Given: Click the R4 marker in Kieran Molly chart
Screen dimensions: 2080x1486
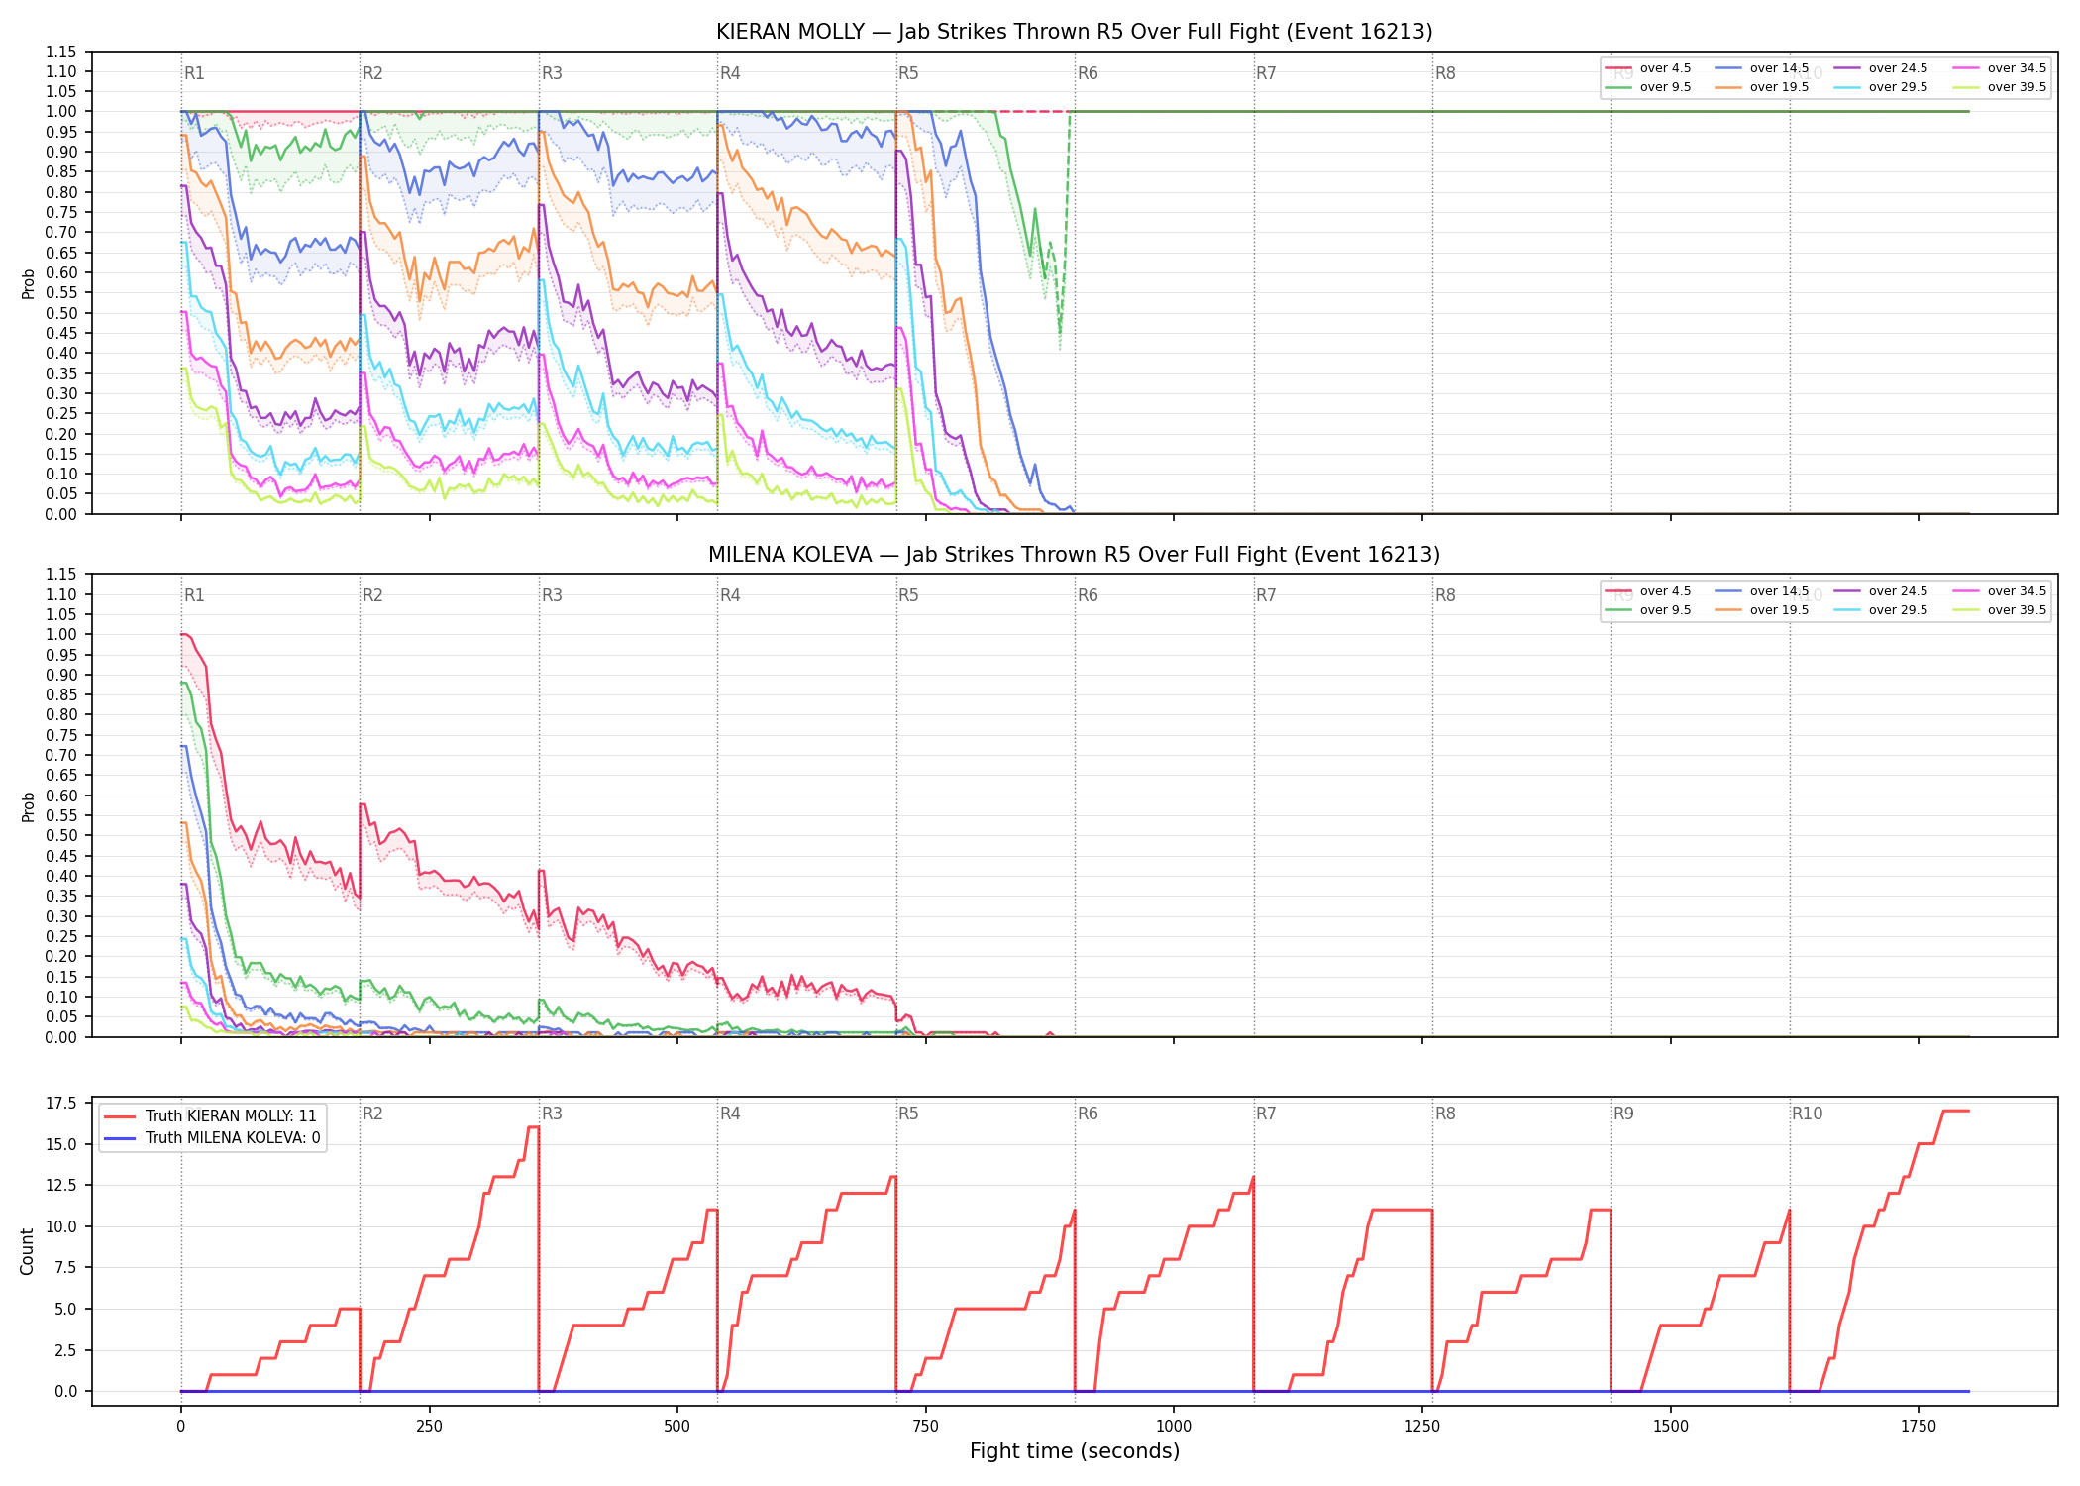Looking at the screenshot, I should coord(730,73).
